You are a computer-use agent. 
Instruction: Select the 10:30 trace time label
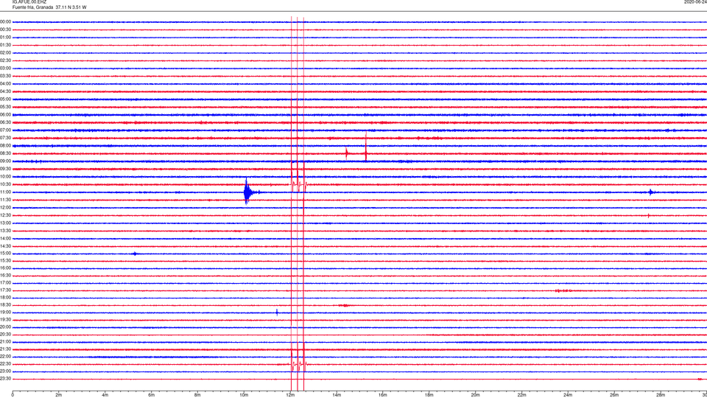tap(5, 184)
